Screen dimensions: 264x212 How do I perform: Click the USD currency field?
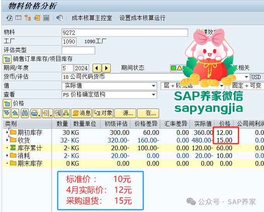[x=257, y=77]
